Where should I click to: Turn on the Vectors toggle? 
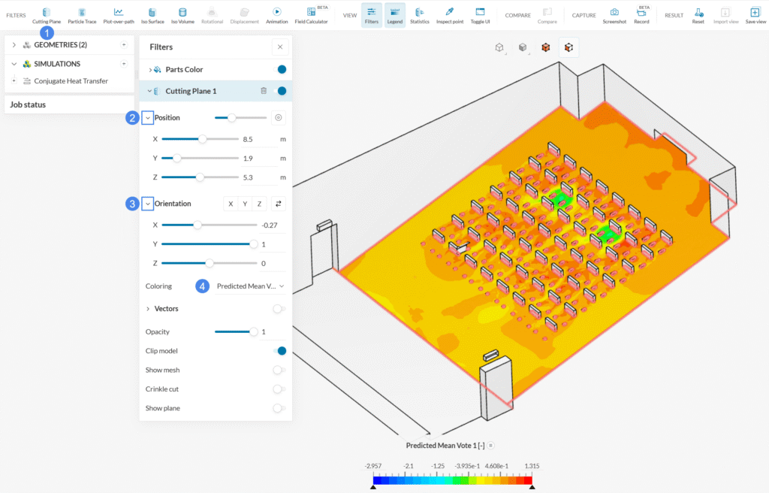tap(279, 309)
